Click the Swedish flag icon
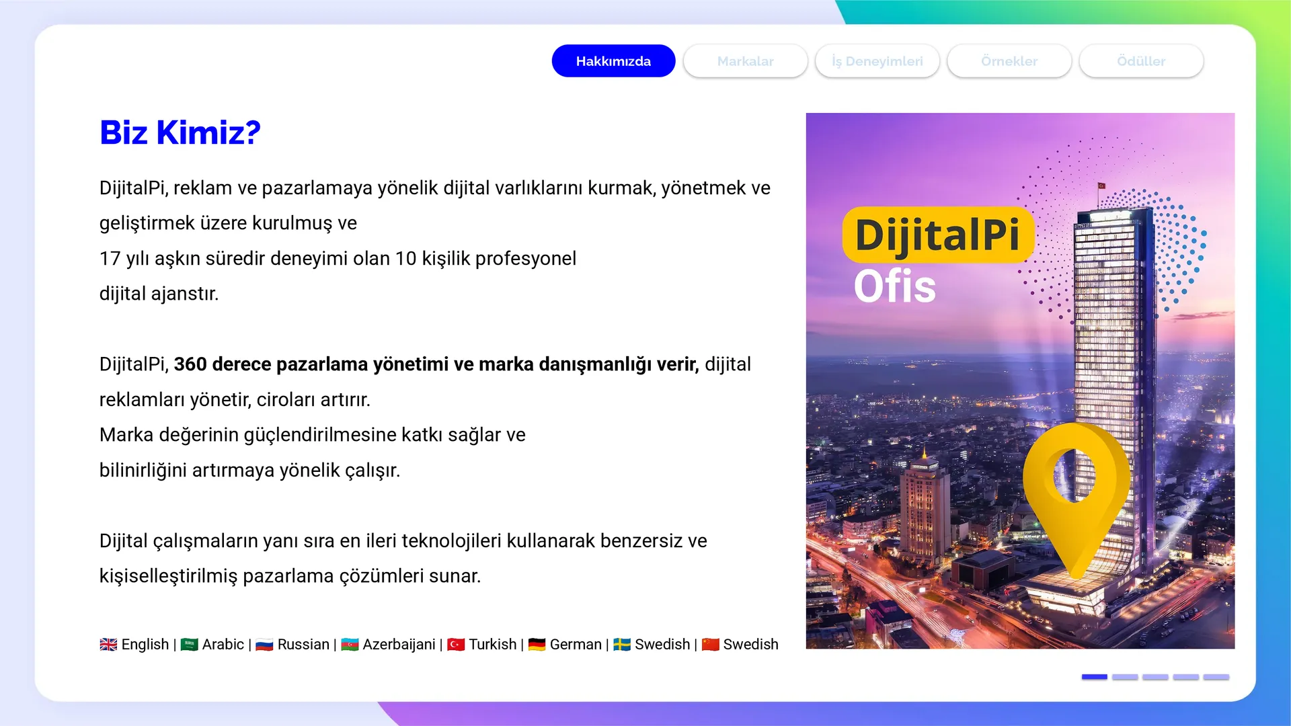 tap(622, 645)
